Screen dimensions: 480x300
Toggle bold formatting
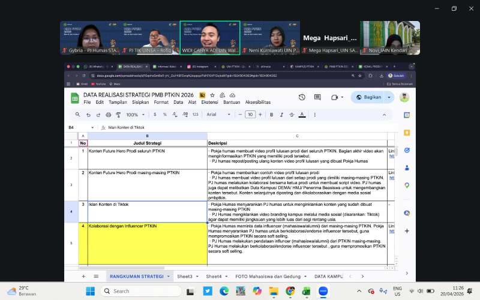coord(271,115)
